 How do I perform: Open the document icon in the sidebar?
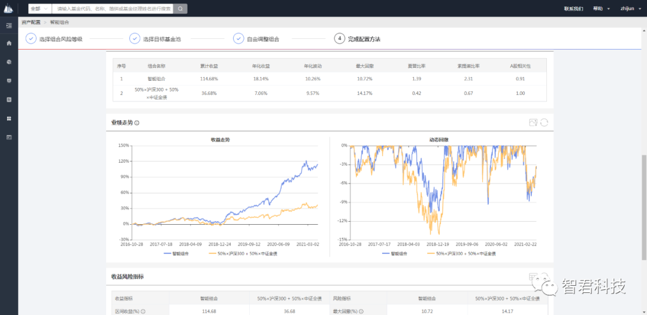click(x=9, y=100)
